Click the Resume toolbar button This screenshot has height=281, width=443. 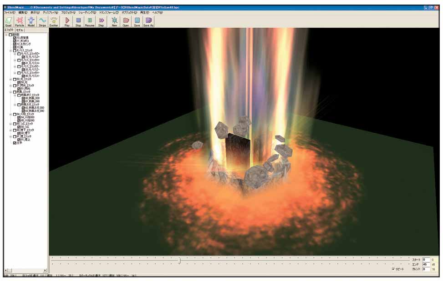[90, 21]
